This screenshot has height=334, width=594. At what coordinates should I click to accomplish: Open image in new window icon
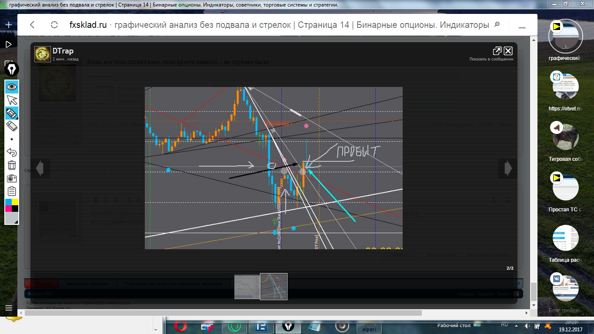click(x=497, y=51)
